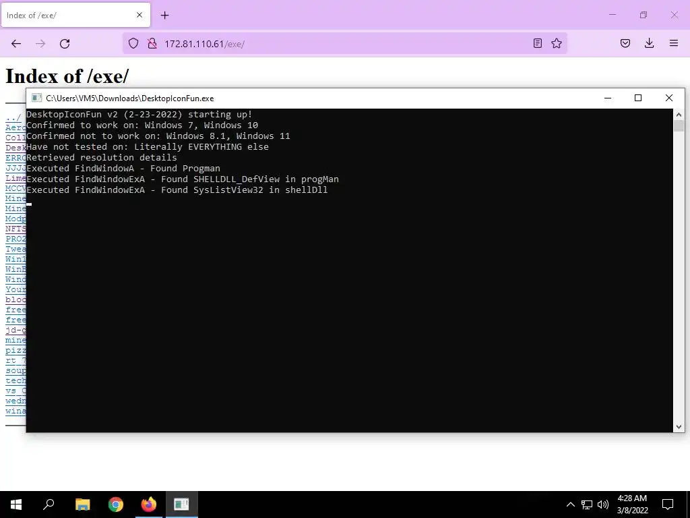Follow the ../ parent directory link

coord(13,117)
